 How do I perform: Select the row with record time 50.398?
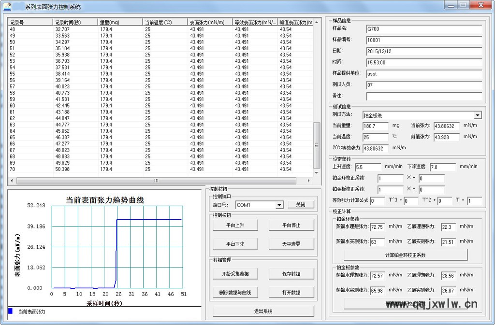[160, 170]
